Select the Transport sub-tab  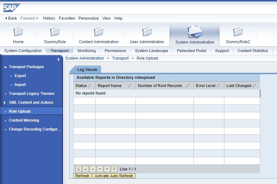point(59,51)
